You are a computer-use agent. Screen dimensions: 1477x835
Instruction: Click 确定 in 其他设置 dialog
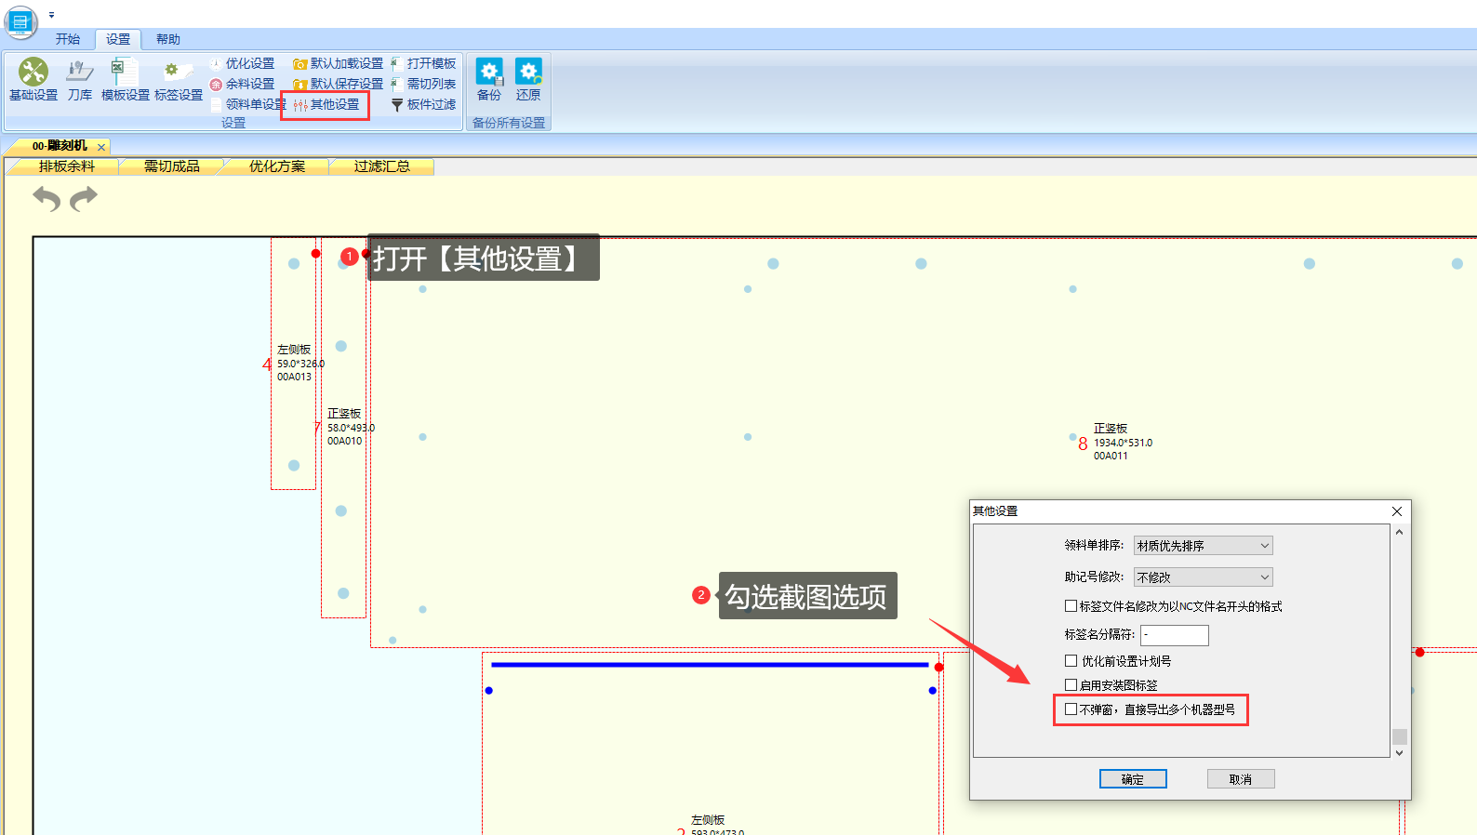click(x=1133, y=779)
